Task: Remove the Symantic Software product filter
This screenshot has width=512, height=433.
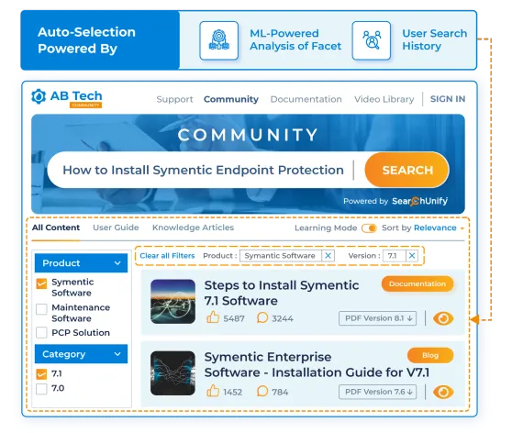Action: tap(328, 256)
